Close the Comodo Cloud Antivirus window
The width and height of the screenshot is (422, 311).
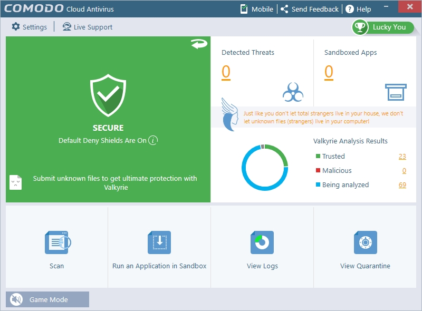pyautogui.click(x=410, y=6)
